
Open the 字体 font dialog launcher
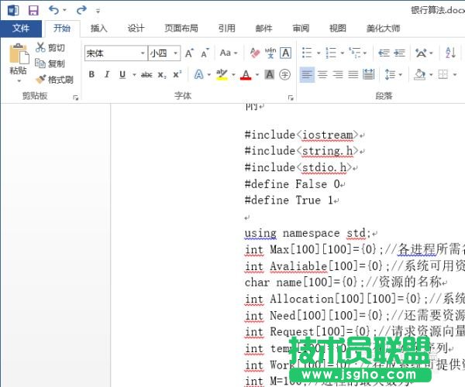click(291, 98)
